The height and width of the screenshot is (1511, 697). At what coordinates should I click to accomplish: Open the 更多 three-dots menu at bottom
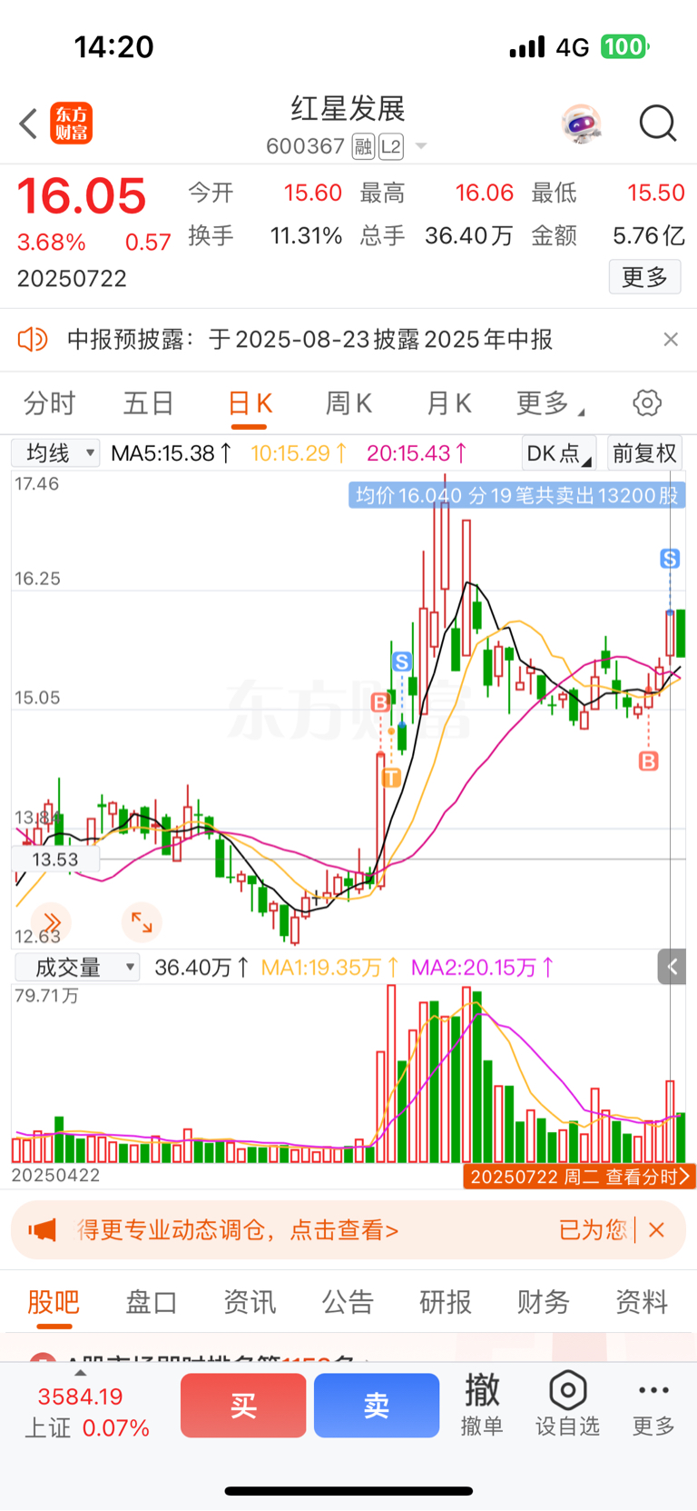(x=653, y=1405)
